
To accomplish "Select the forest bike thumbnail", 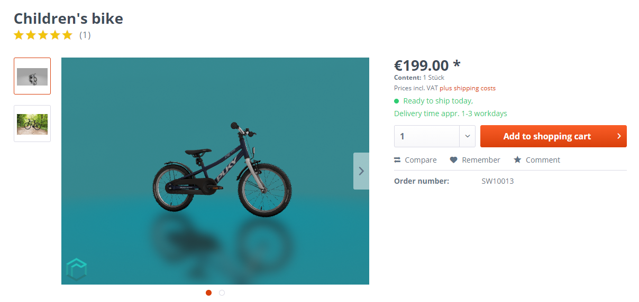I will pos(32,124).
